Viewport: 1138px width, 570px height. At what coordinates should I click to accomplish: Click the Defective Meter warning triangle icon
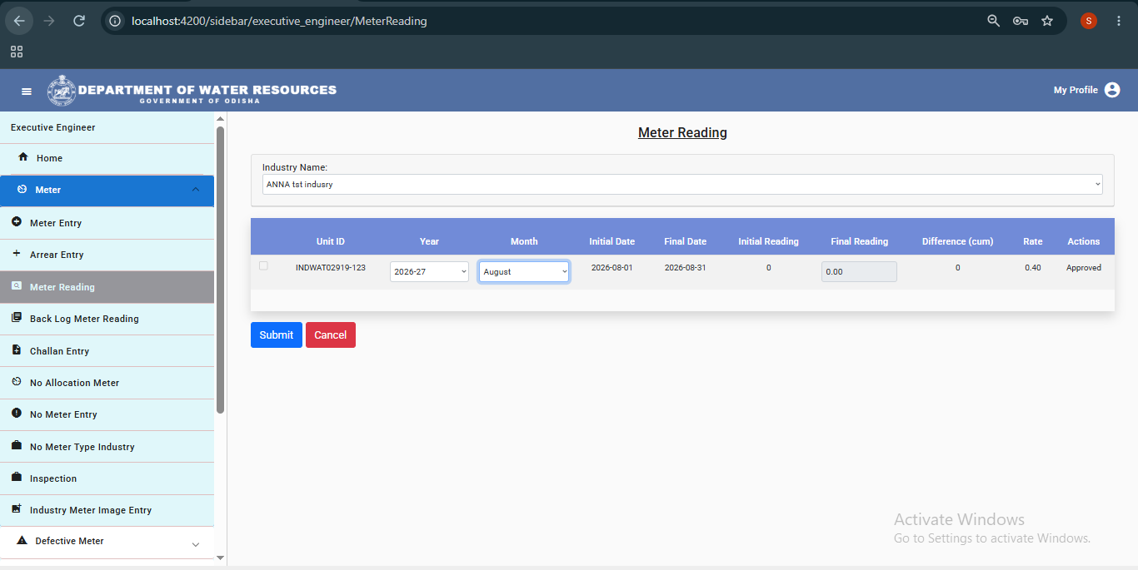(x=22, y=540)
